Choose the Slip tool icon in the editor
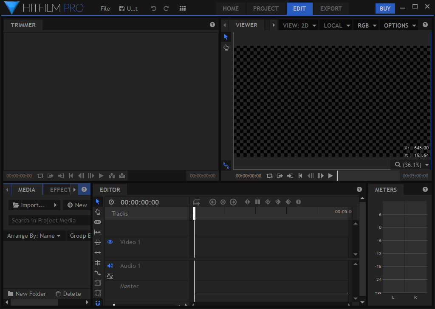The height and width of the screenshot is (309, 435). 98,232
